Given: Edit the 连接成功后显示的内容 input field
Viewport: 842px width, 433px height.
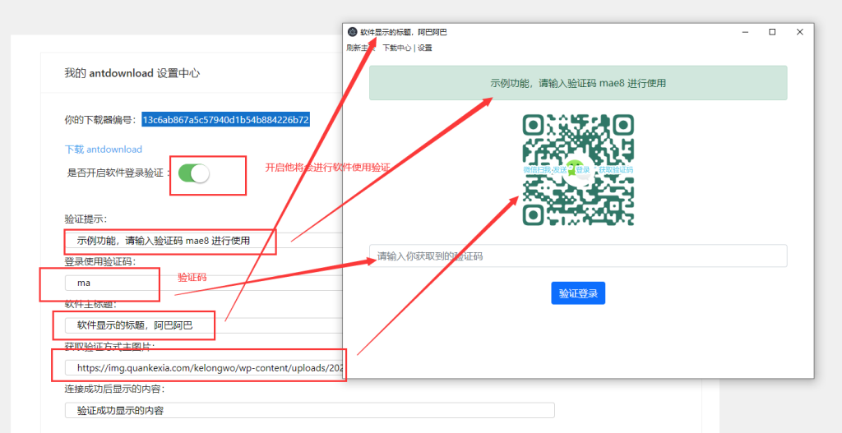Looking at the screenshot, I should click(309, 411).
